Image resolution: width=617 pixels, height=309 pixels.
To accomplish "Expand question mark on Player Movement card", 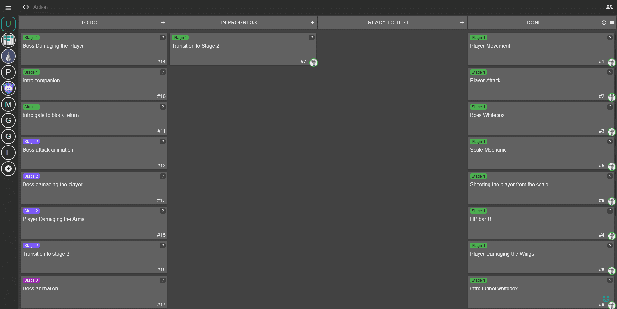I will coord(610,38).
